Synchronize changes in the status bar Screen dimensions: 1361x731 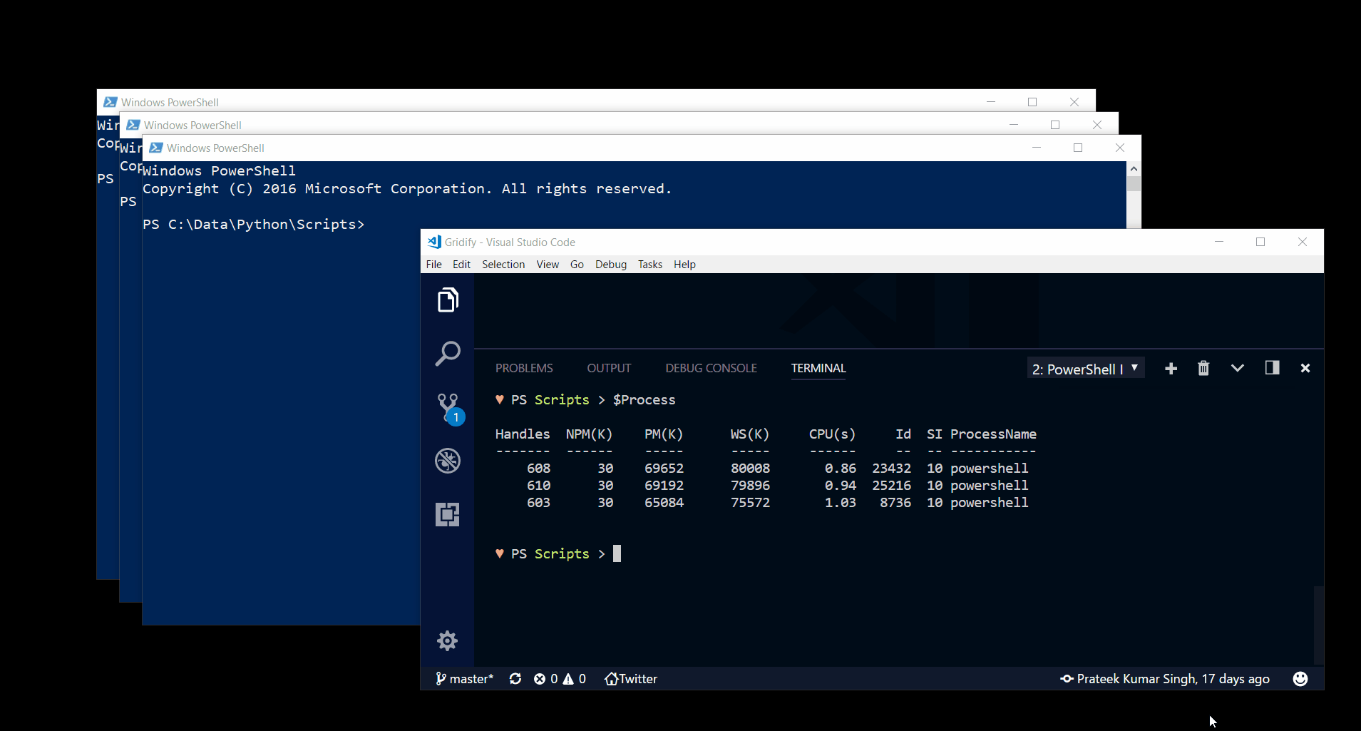coord(515,679)
